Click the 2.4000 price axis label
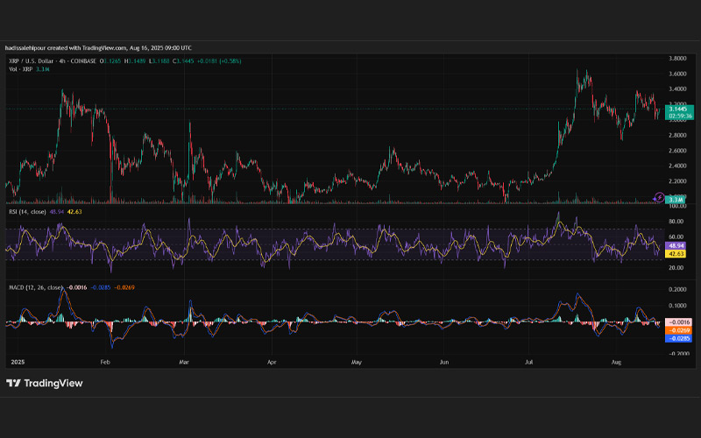Screen dimensions: 701x438 click(x=677, y=166)
